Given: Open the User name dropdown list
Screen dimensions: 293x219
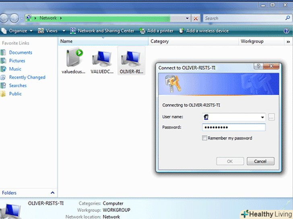Looking at the screenshot, I should pyautogui.click(x=262, y=117).
